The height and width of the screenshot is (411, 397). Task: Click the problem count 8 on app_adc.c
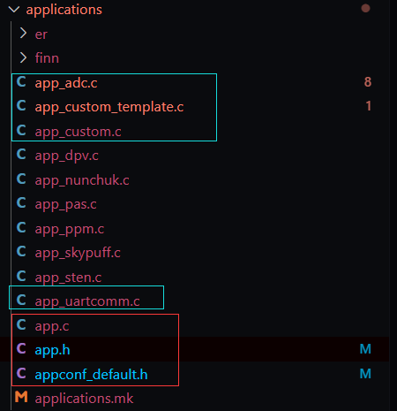368,82
